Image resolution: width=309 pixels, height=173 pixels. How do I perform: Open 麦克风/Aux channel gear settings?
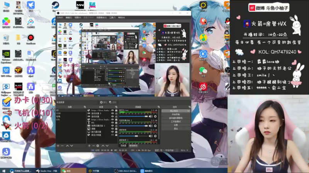[x=155, y=116]
